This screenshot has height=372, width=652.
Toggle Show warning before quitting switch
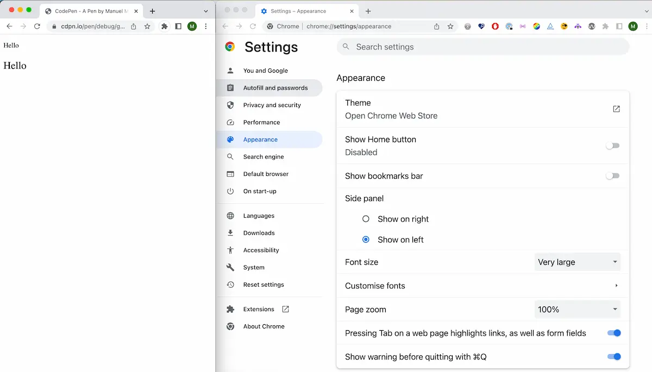[x=614, y=357]
